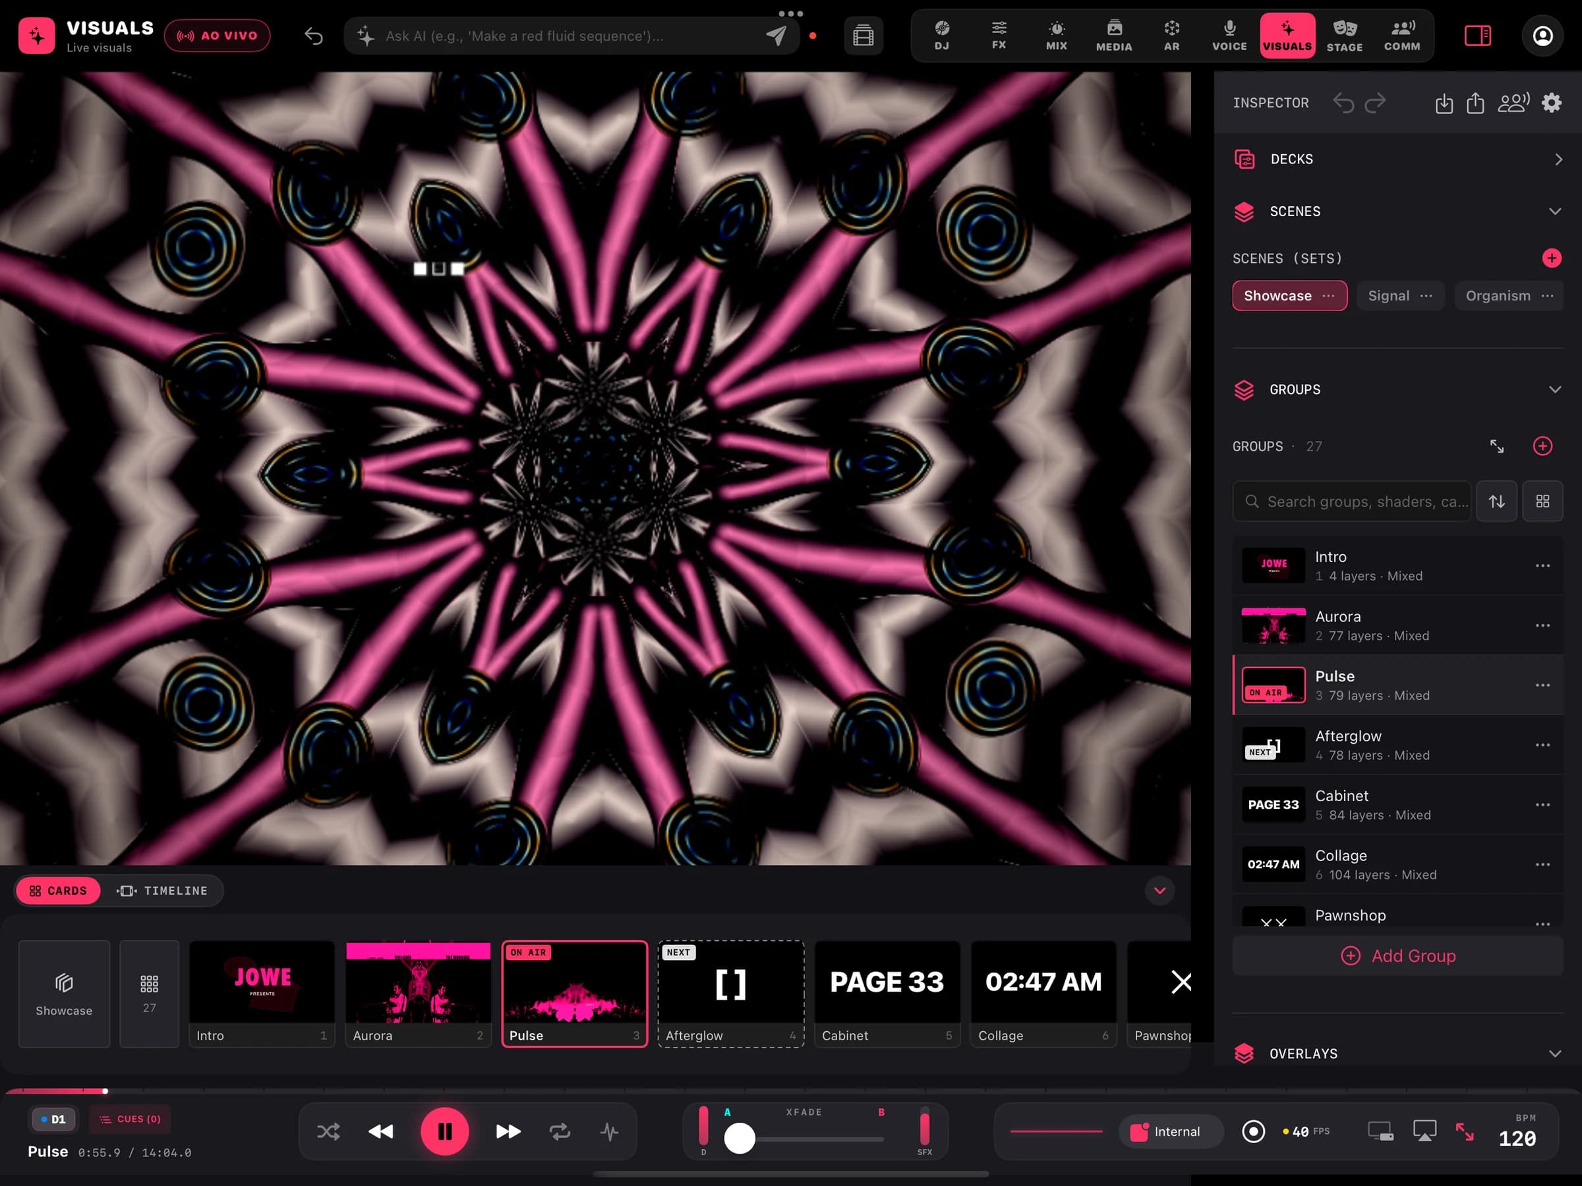This screenshot has width=1582, height=1186.
Task: Open options menu for Intro group
Action: coord(1542,565)
